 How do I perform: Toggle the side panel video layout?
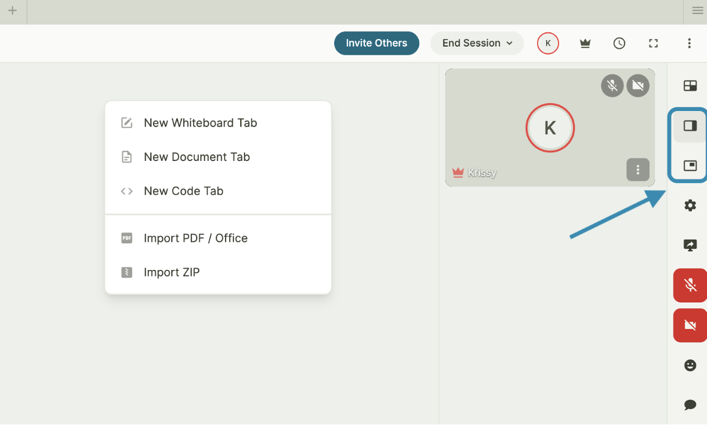tap(690, 126)
